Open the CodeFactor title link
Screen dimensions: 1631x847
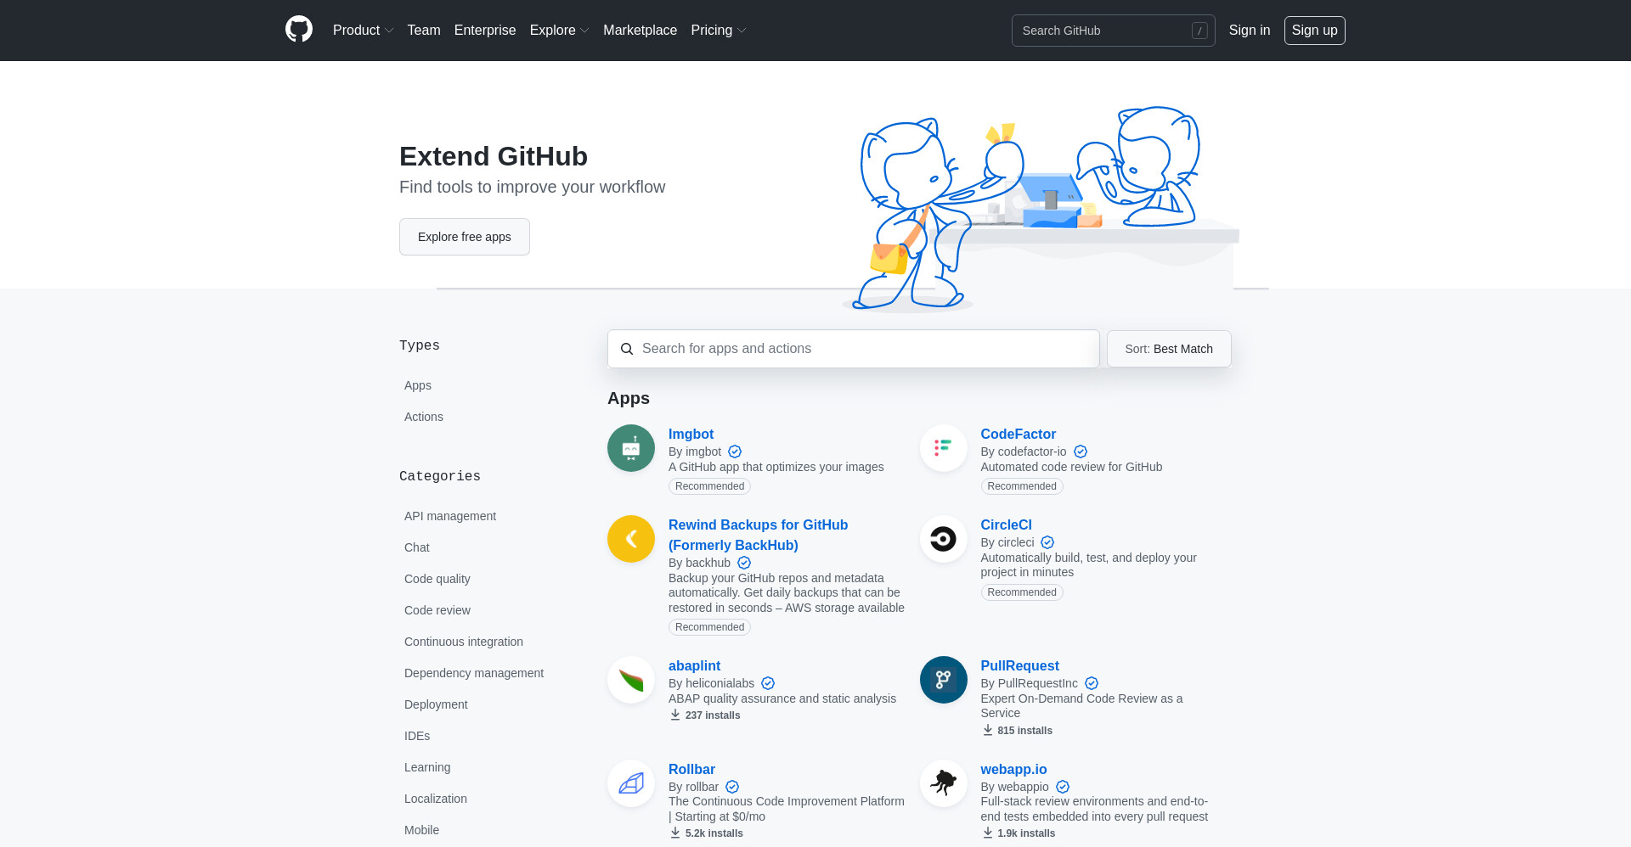(1018, 434)
